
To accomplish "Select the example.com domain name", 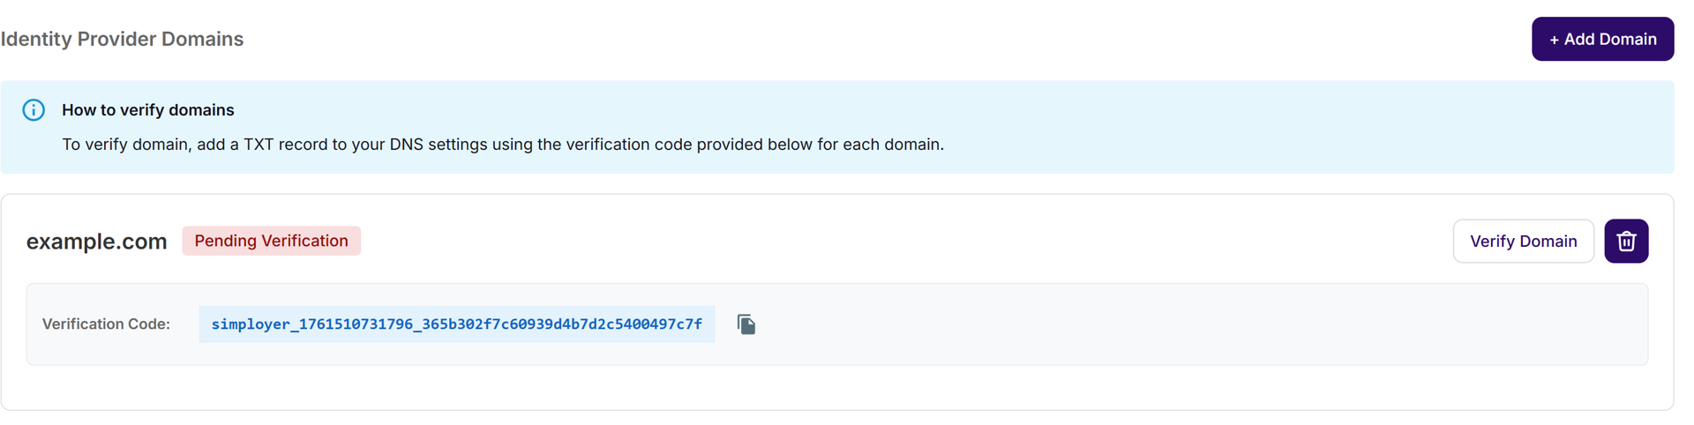I will (x=96, y=242).
